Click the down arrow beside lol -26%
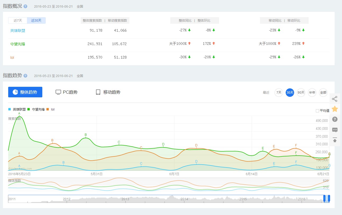 tap(303, 57)
